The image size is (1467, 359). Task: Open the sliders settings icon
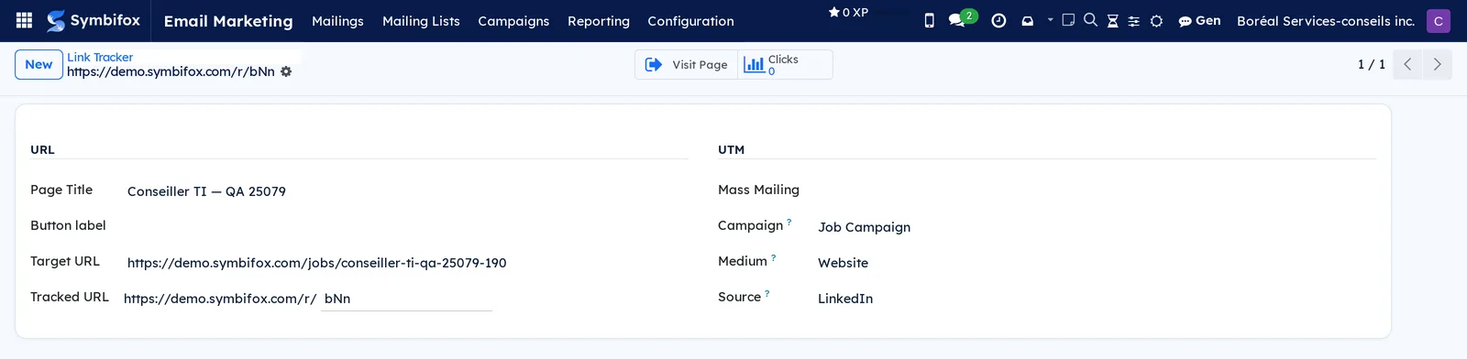[x=1134, y=21]
